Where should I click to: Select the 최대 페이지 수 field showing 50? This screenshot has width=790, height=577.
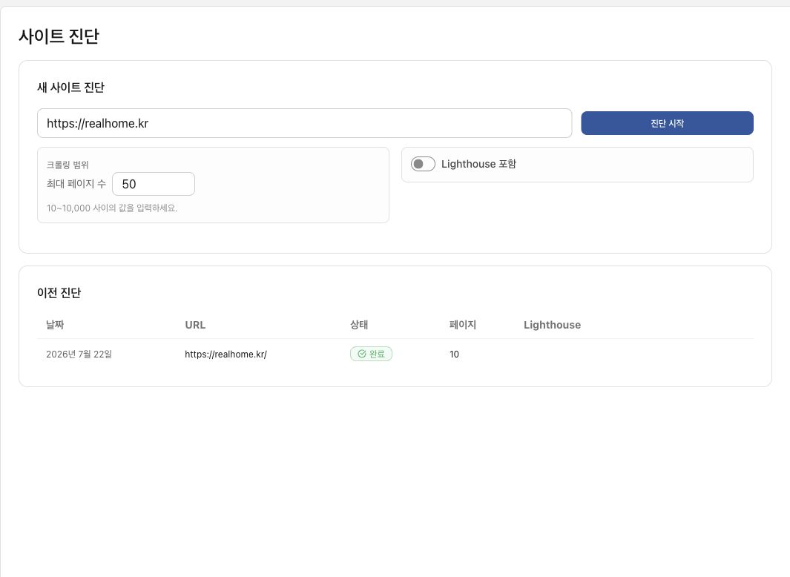pos(154,184)
